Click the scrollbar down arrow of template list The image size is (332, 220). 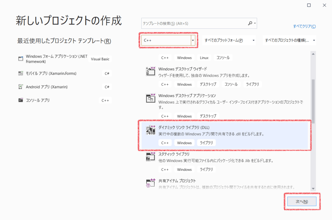tap(313, 189)
